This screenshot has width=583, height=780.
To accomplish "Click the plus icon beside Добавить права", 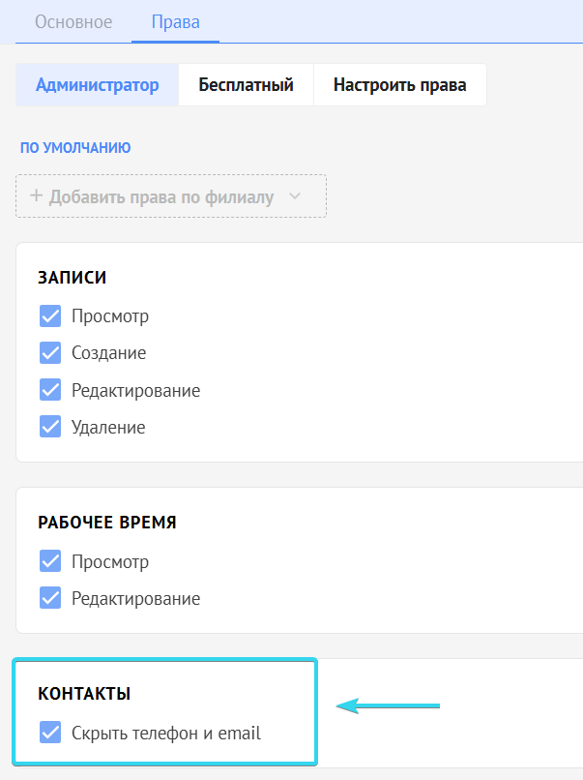I will pos(36,195).
